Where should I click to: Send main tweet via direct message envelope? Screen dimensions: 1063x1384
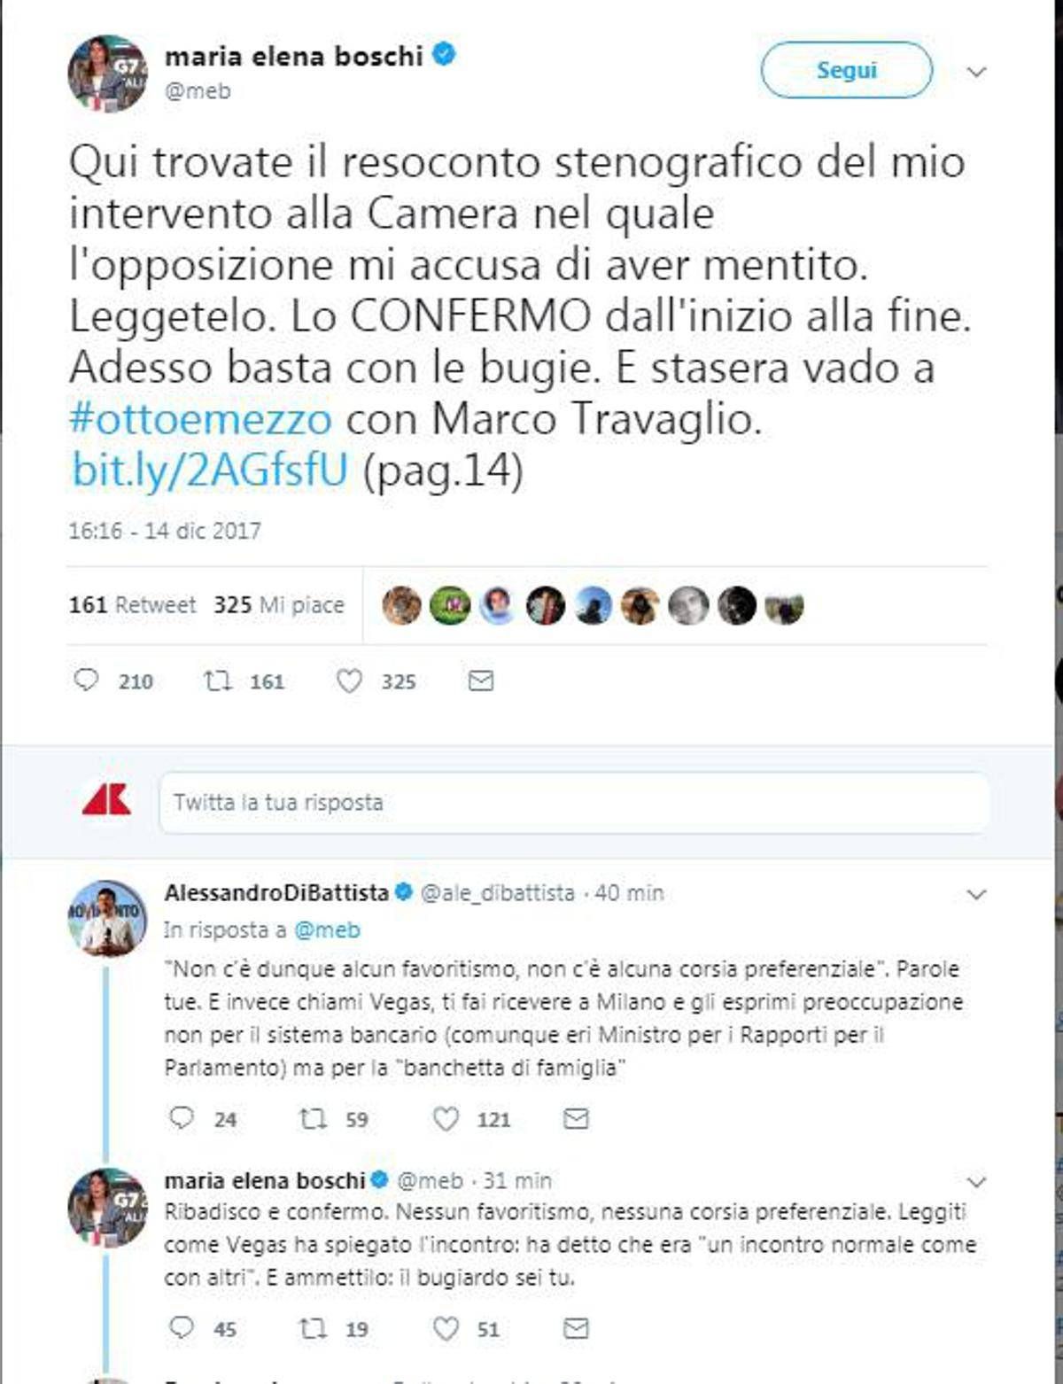[x=480, y=680]
